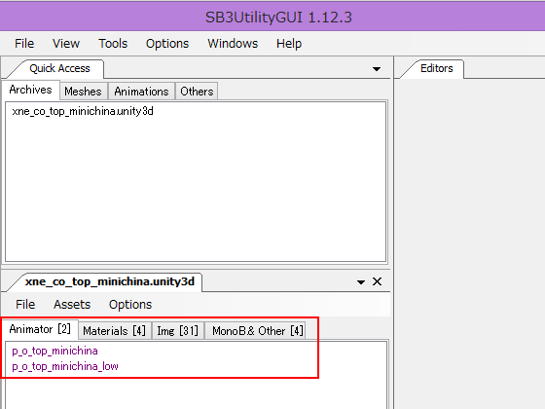This screenshot has width=545, height=409.
Task: Switch to the Meshes tab
Action: click(x=83, y=92)
